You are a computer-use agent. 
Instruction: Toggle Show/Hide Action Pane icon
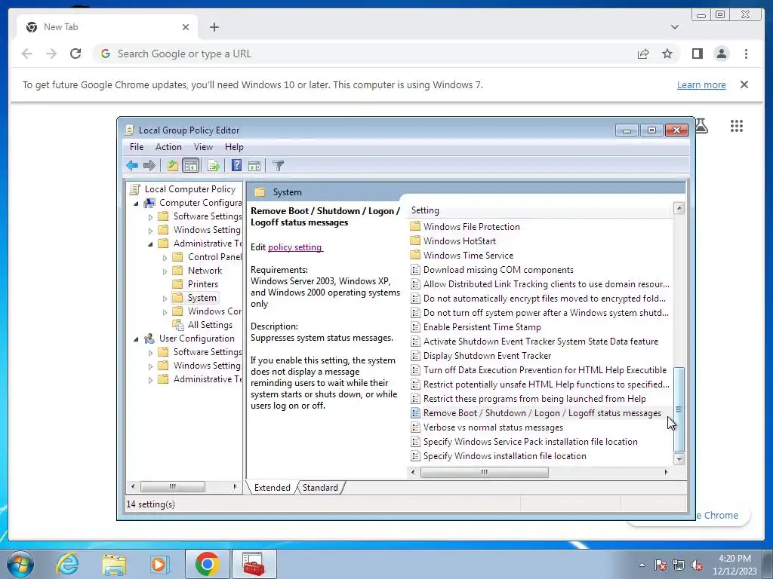254,165
